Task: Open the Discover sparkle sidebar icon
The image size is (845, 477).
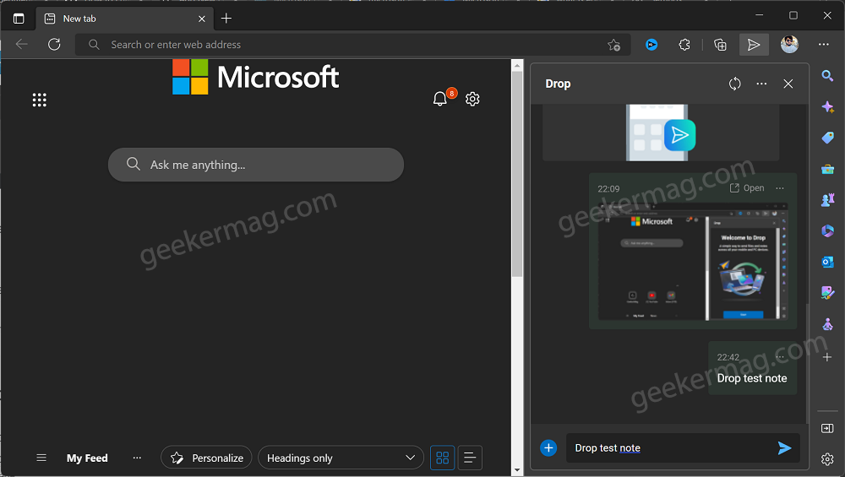Action: click(x=827, y=106)
